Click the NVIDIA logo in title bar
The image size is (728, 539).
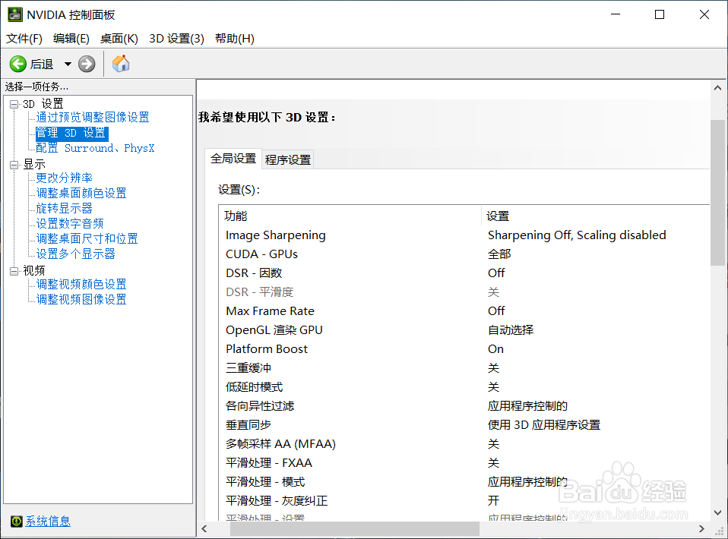point(15,14)
